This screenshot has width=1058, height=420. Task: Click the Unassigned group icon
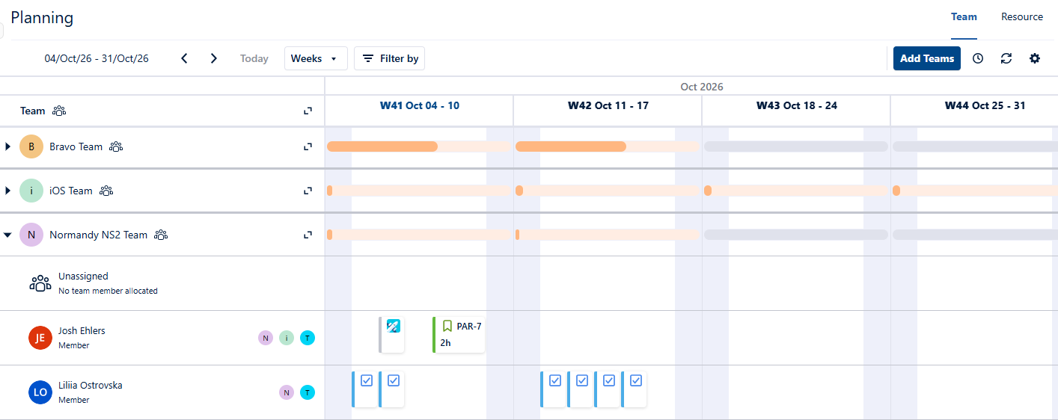pyautogui.click(x=40, y=283)
